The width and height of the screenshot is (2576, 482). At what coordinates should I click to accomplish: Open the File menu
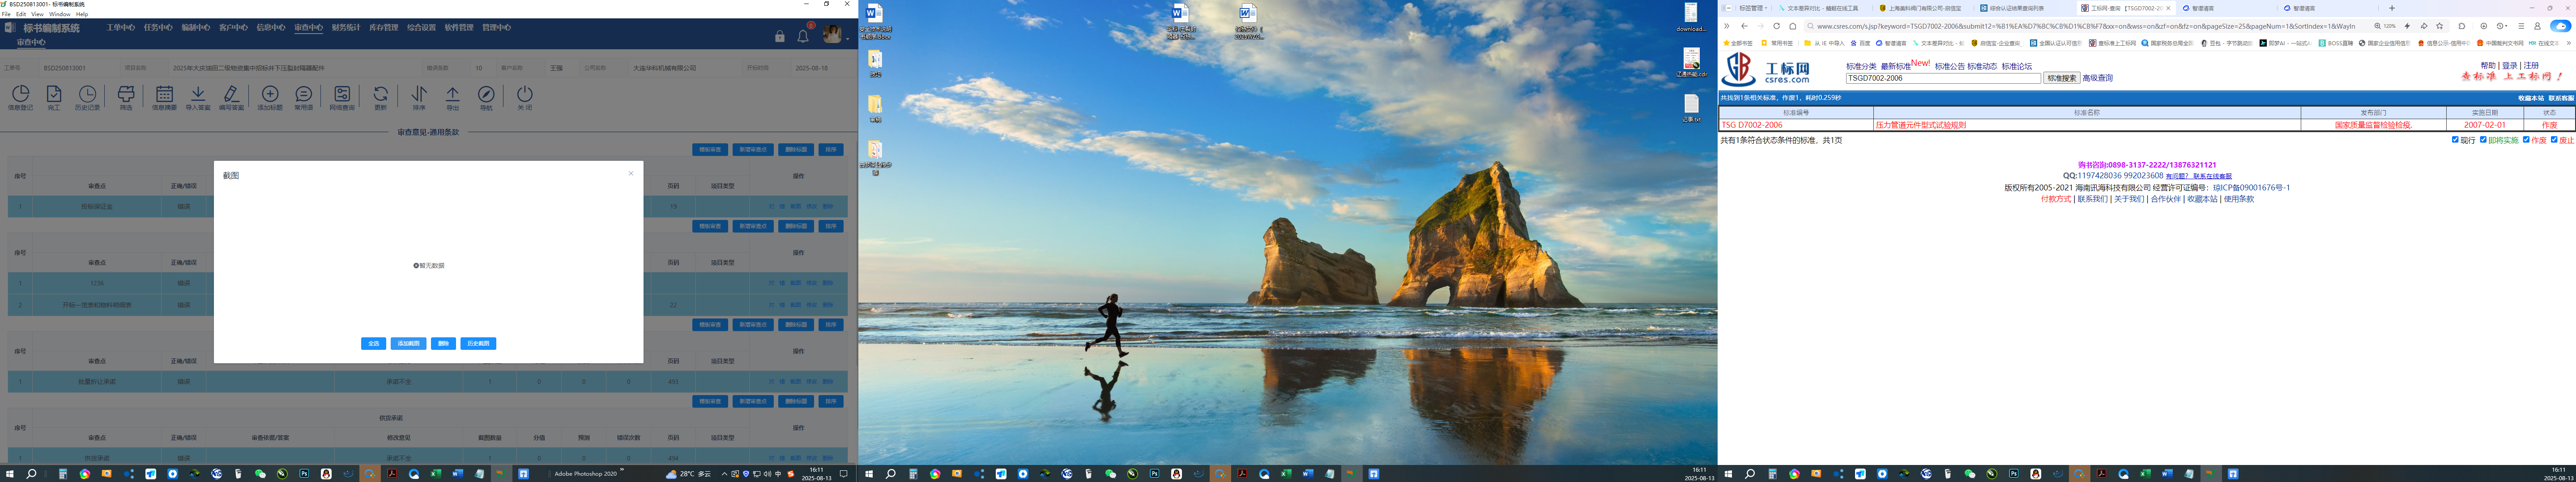coord(6,14)
